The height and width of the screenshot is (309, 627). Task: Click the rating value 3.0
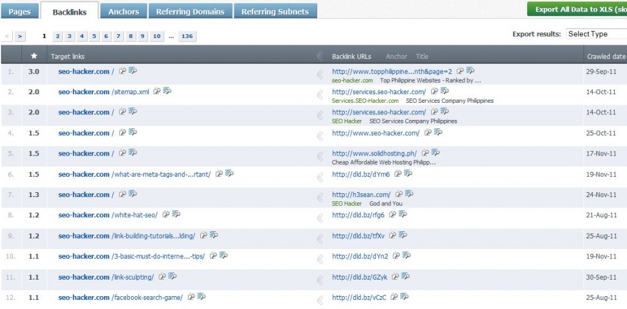pos(34,72)
